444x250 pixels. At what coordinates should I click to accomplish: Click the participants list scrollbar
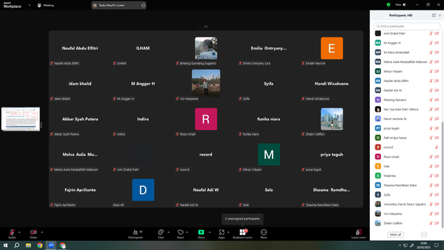(x=443, y=175)
